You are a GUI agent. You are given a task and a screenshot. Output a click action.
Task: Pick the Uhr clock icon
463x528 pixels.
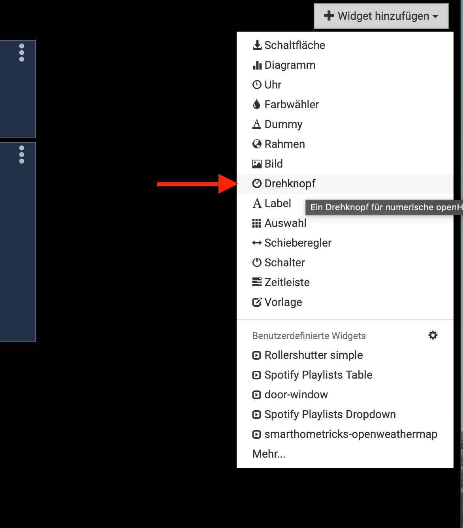click(x=257, y=85)
